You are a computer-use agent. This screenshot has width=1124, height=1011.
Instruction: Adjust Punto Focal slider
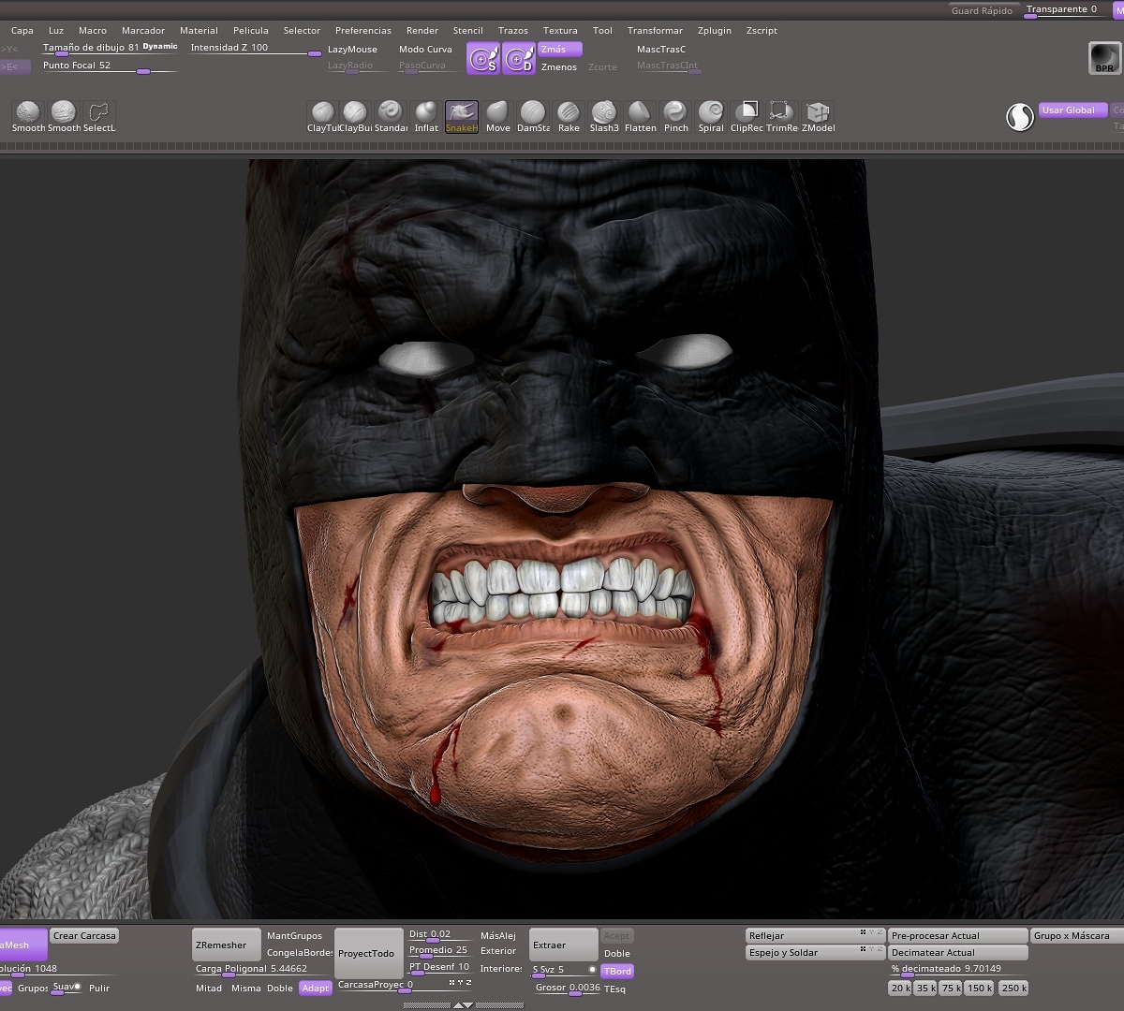tap(110, 66)
